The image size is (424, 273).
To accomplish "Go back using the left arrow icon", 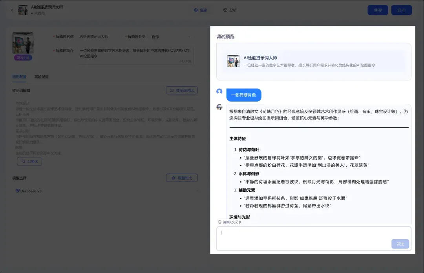I will tap(12, 10).
